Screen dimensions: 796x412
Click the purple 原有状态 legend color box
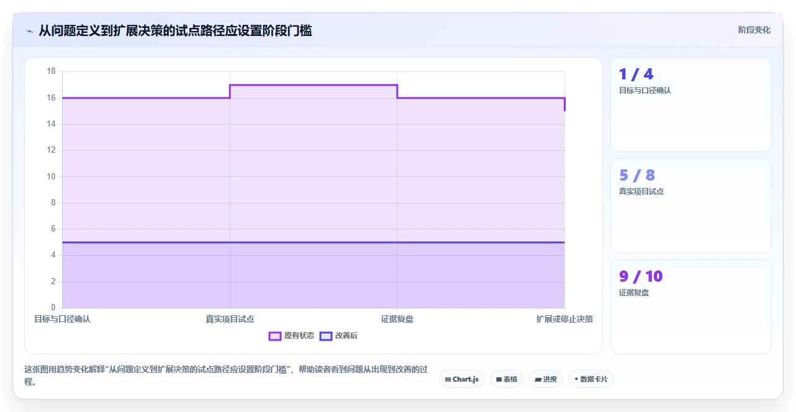[x=275, y=336]
